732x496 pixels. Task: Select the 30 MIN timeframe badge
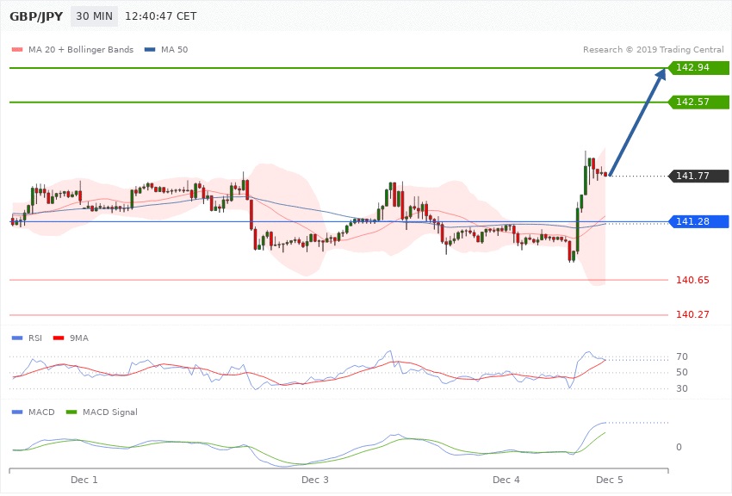pyautogui.click(x=94, y=16)
